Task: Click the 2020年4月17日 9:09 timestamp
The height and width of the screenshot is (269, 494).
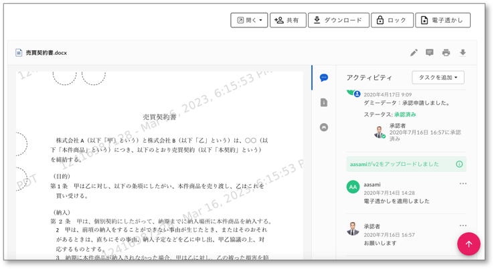Action: click(x=388, y=94)
